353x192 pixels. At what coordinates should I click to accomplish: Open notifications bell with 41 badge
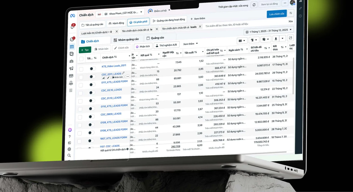point(73,26)
